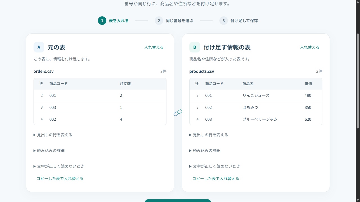Screen dimensions: 360x202
Task: Expand 文字が正しく読めないとき under products.csv
Action: [x=215, y=166]
